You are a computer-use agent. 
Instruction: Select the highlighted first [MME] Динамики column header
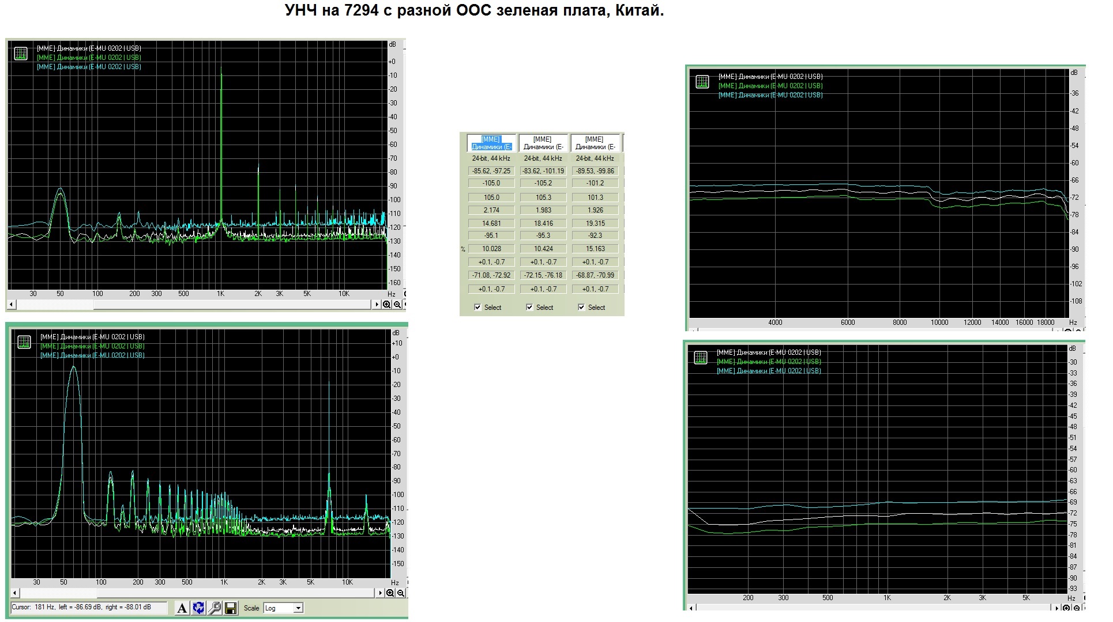click(x=491, y=143)
